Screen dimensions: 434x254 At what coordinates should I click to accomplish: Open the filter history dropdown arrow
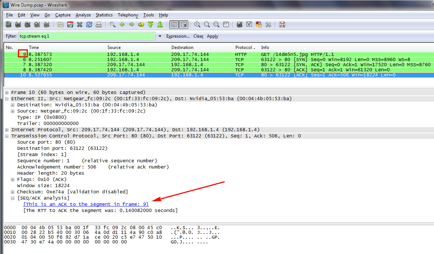pyautogui.click(x=160, y=36)
